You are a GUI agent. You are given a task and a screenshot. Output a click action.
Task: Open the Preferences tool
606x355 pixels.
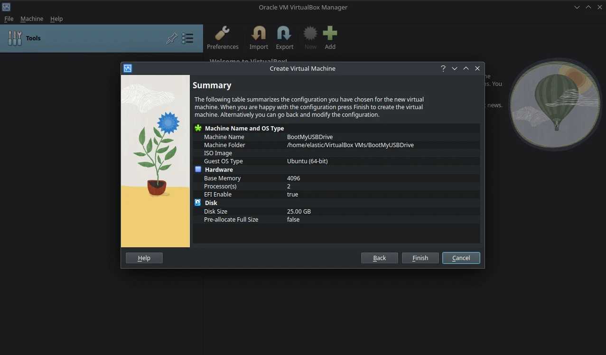point(223,38)
